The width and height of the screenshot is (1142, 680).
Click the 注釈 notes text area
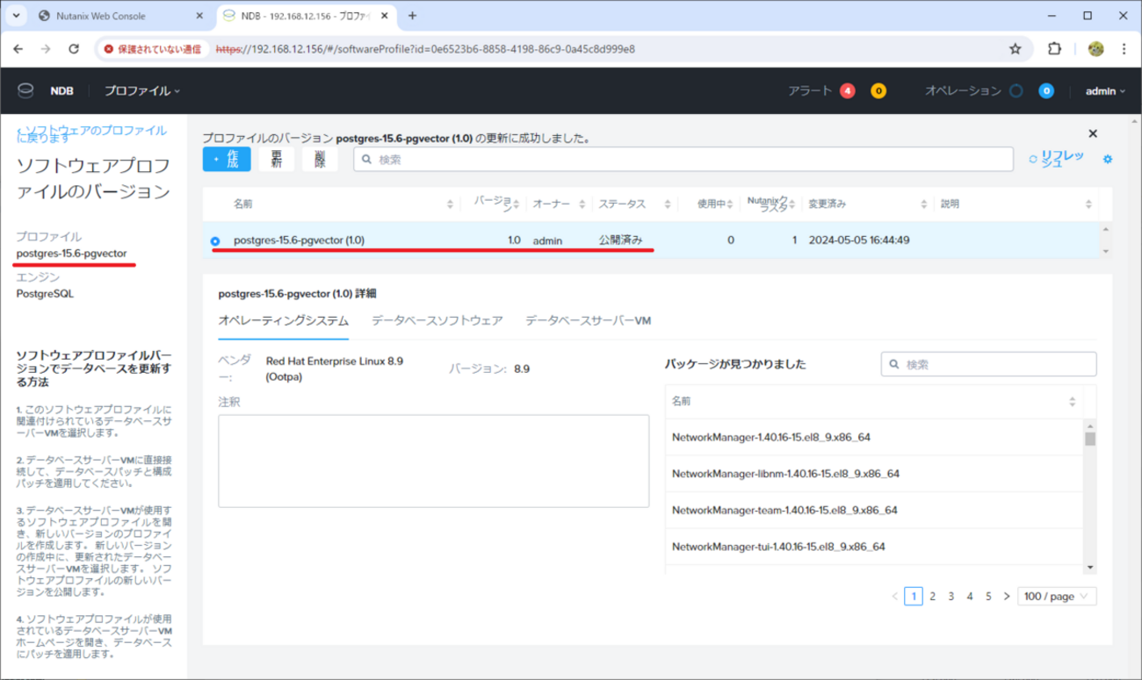433,461
